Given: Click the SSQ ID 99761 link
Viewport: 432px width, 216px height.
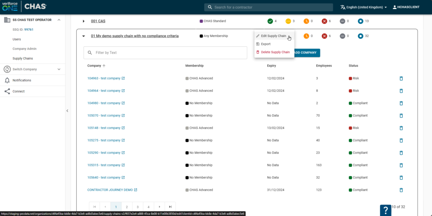Looking at the screenshot, I should pos(29,29).
